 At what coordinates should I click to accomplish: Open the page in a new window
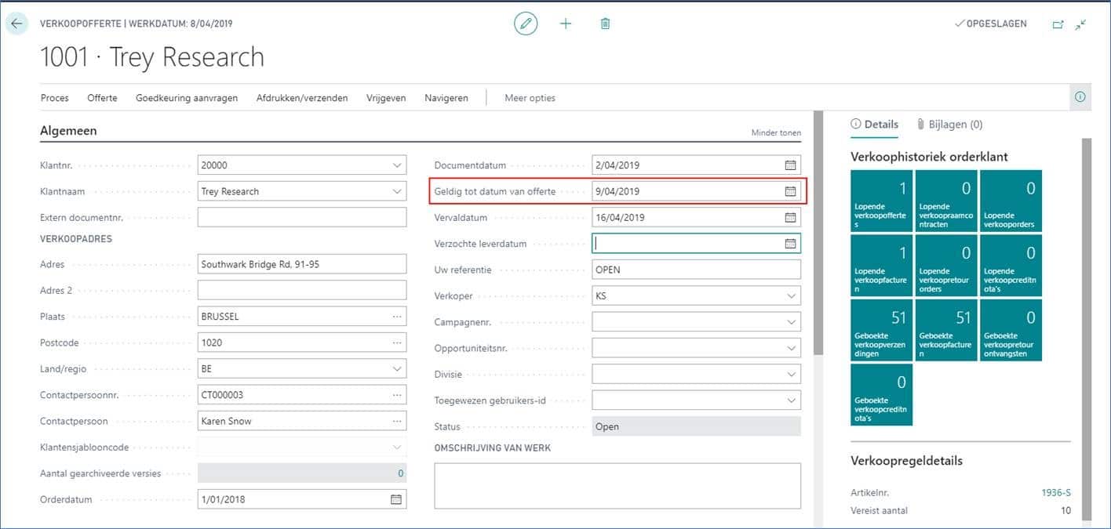pyautogui.click(x=1058, y=24)
